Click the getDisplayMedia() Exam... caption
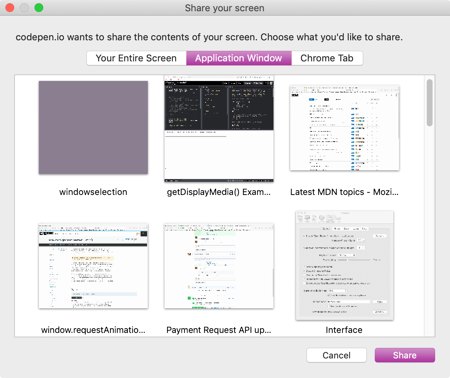This screenshot has height=378, width=450. click(x=219, y=192)
